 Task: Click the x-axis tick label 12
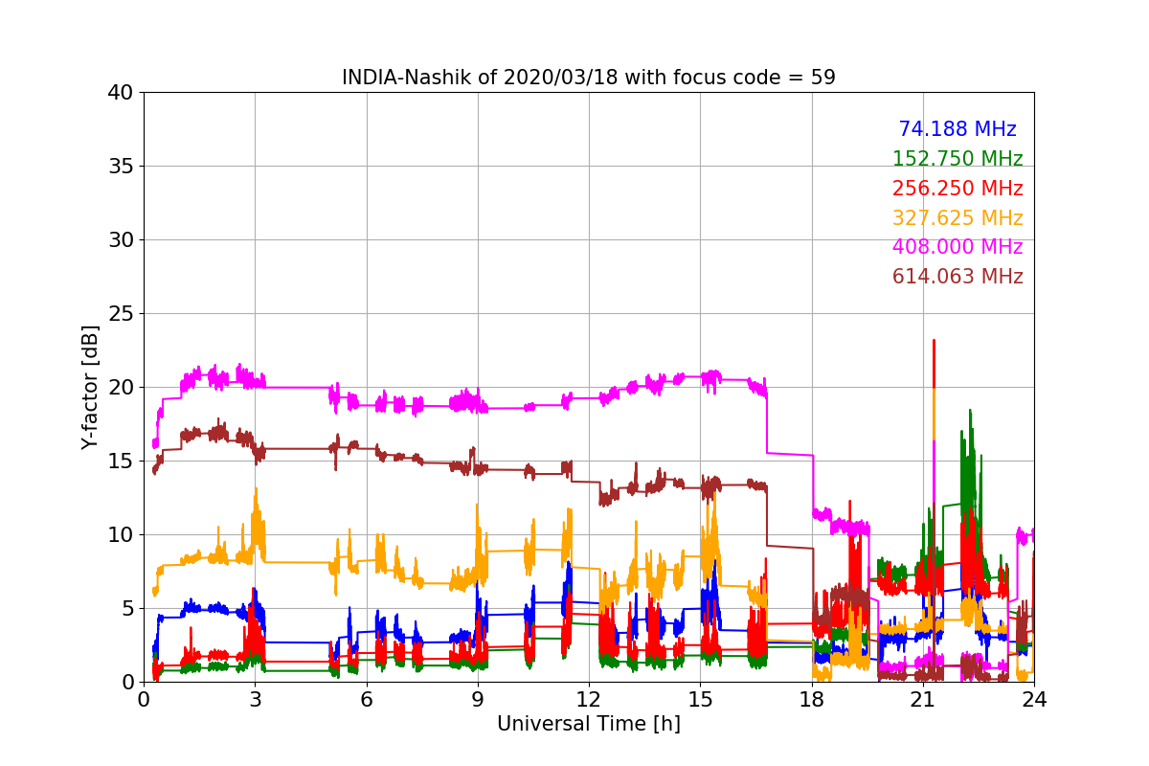(589, 699)
